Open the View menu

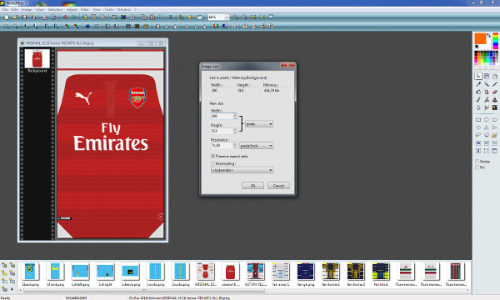[x=97, y=9]
